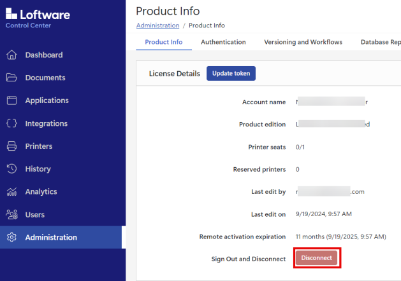This screenshot has width=401, height=281.
Task: Click the Integrations curly braces icon
Action: 11,123
